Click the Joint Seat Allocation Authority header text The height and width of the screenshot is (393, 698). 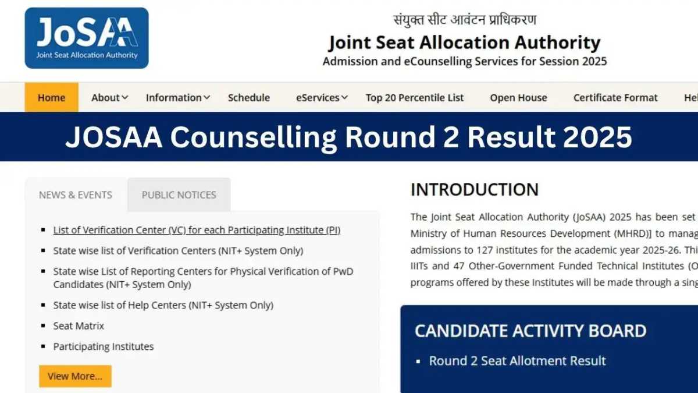[465, 42]
